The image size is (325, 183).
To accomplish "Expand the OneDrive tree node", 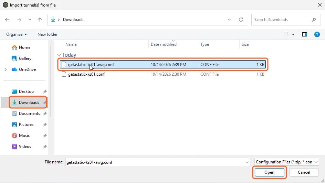I will point(6,69).
